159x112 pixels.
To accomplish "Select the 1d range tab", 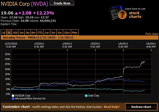I will pyautogui.click(x=4, y=33).
